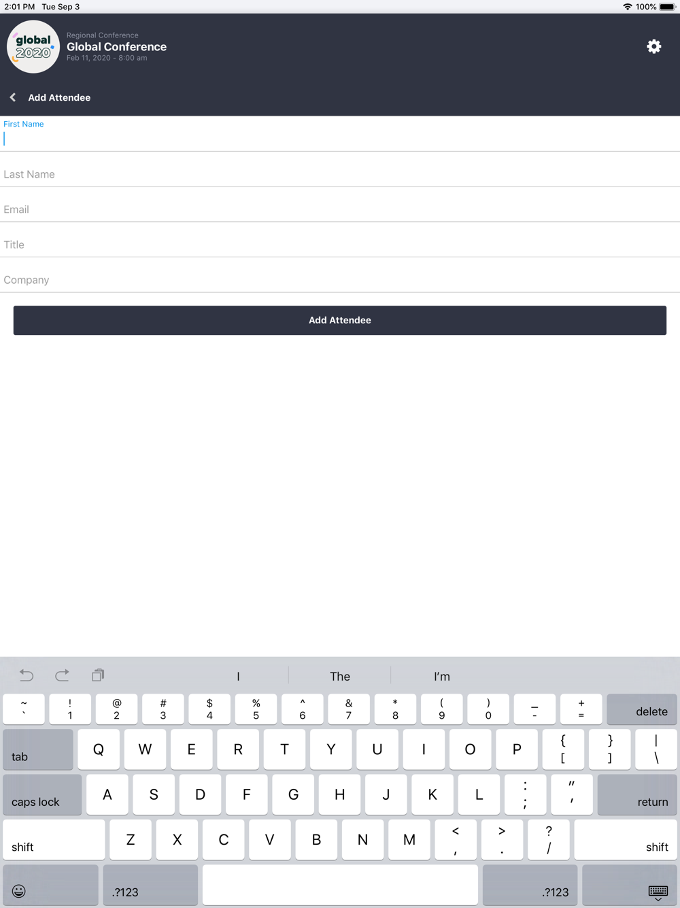Viewport: 680px width, 908px height.
Task: Switch to numbers with right .?123 key
Action: 530,886
